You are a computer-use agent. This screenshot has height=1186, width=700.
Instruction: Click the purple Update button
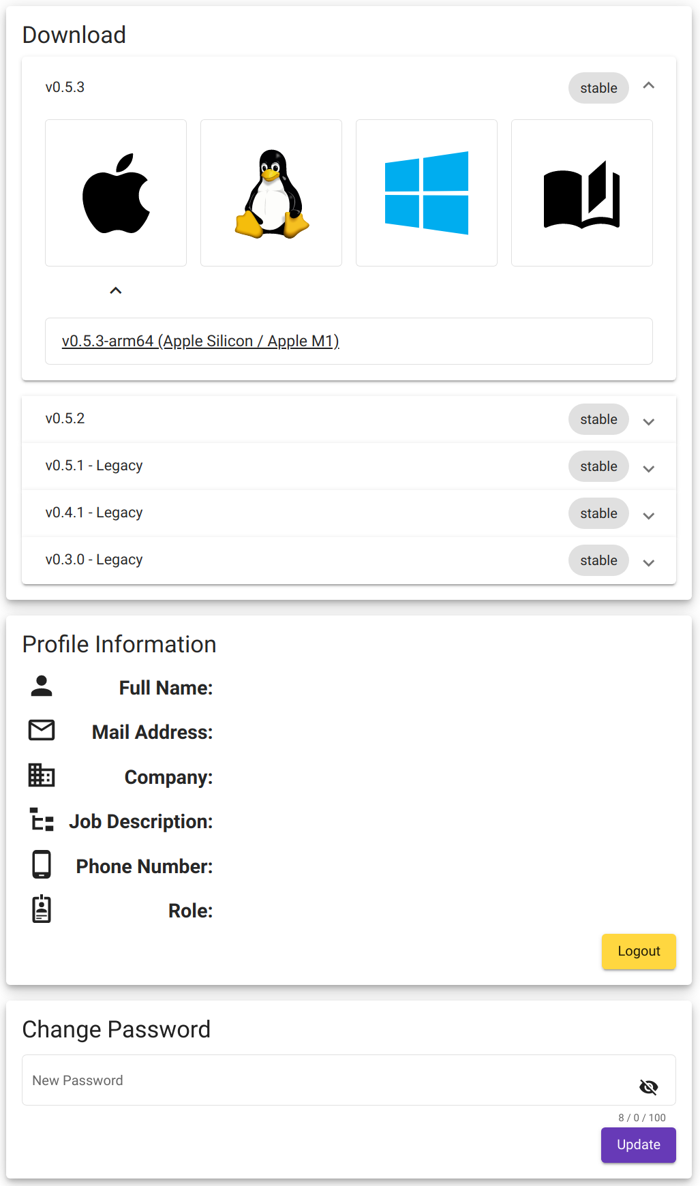coord(638,1145)
